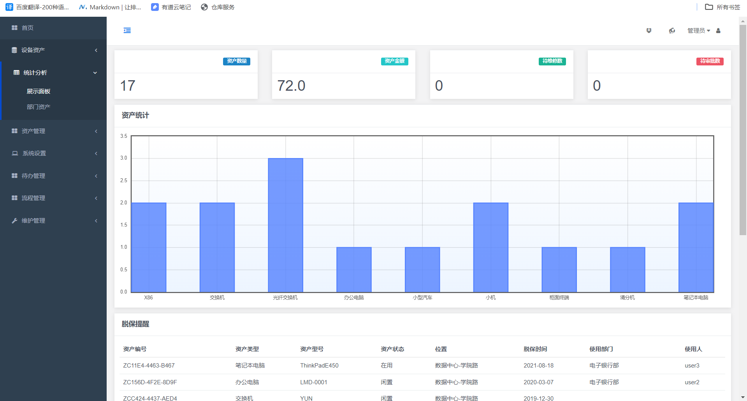The height and width of the screenshot is (401, 747).
Task: Click the 办公电脑 bar in chart
Action: (x=354, y=269)
